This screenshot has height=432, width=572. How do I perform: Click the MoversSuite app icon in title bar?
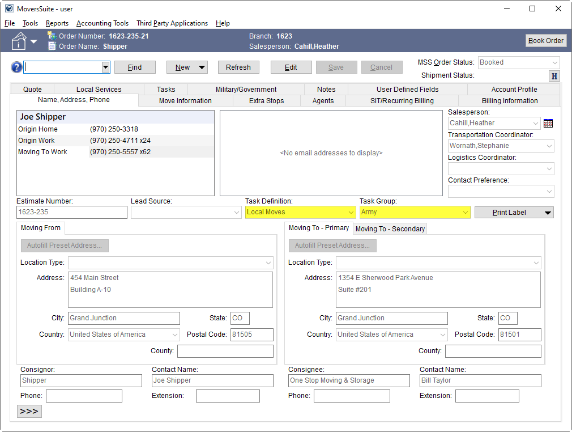click(9, 9)
